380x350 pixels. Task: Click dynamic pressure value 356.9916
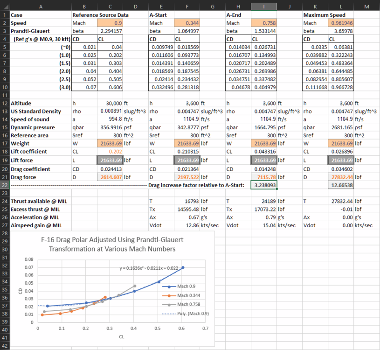coord(110,127)
